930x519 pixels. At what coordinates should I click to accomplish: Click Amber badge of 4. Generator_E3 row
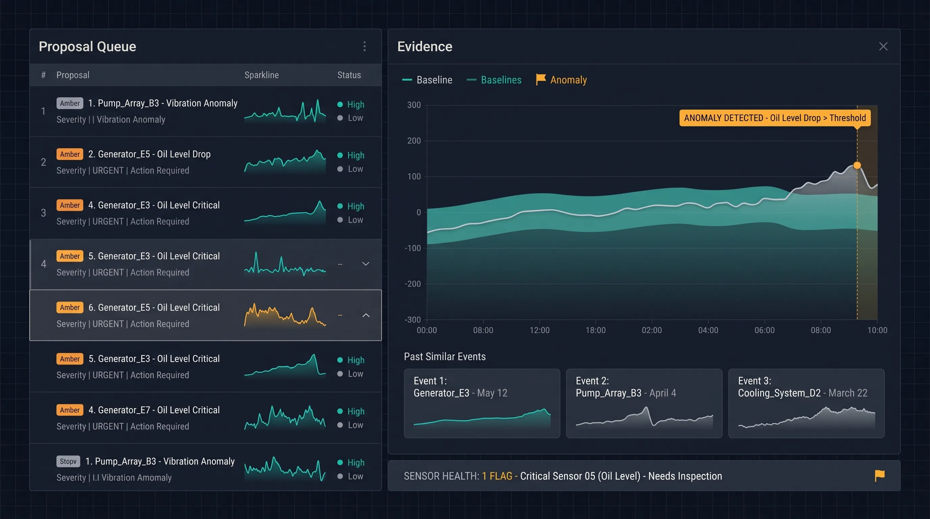[70, 205]
